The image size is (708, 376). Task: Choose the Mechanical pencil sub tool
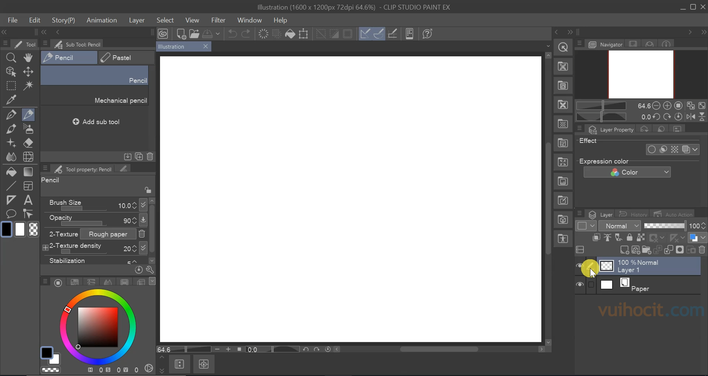coord(95,101)
